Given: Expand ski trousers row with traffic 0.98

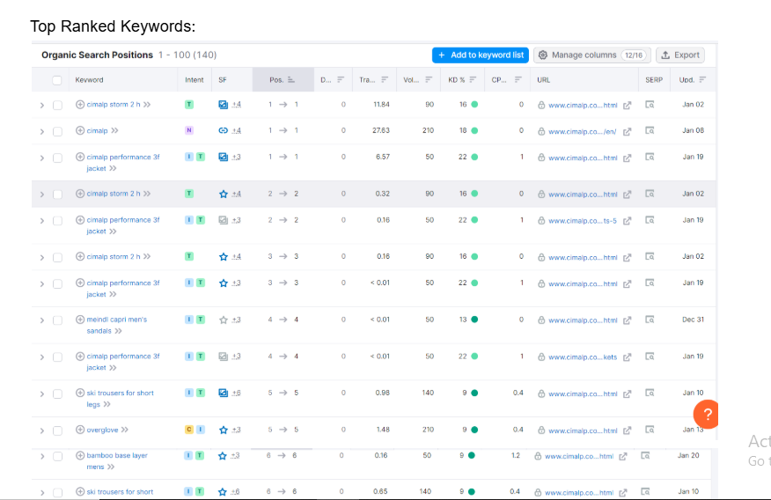Looking at the screenshot, I should tap(41, 393).
